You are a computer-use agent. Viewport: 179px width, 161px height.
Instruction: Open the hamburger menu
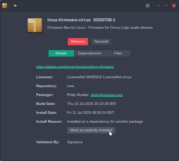(x=147, y=6)
